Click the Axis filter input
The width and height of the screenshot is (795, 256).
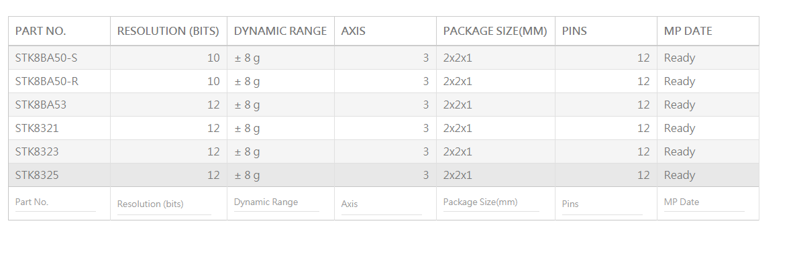coord(381,204)
